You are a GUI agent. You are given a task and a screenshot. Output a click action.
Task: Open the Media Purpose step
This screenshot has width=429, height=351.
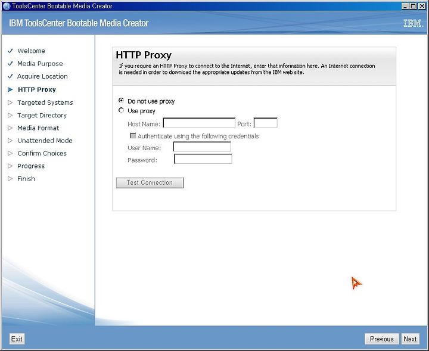(x=40, y=64)
